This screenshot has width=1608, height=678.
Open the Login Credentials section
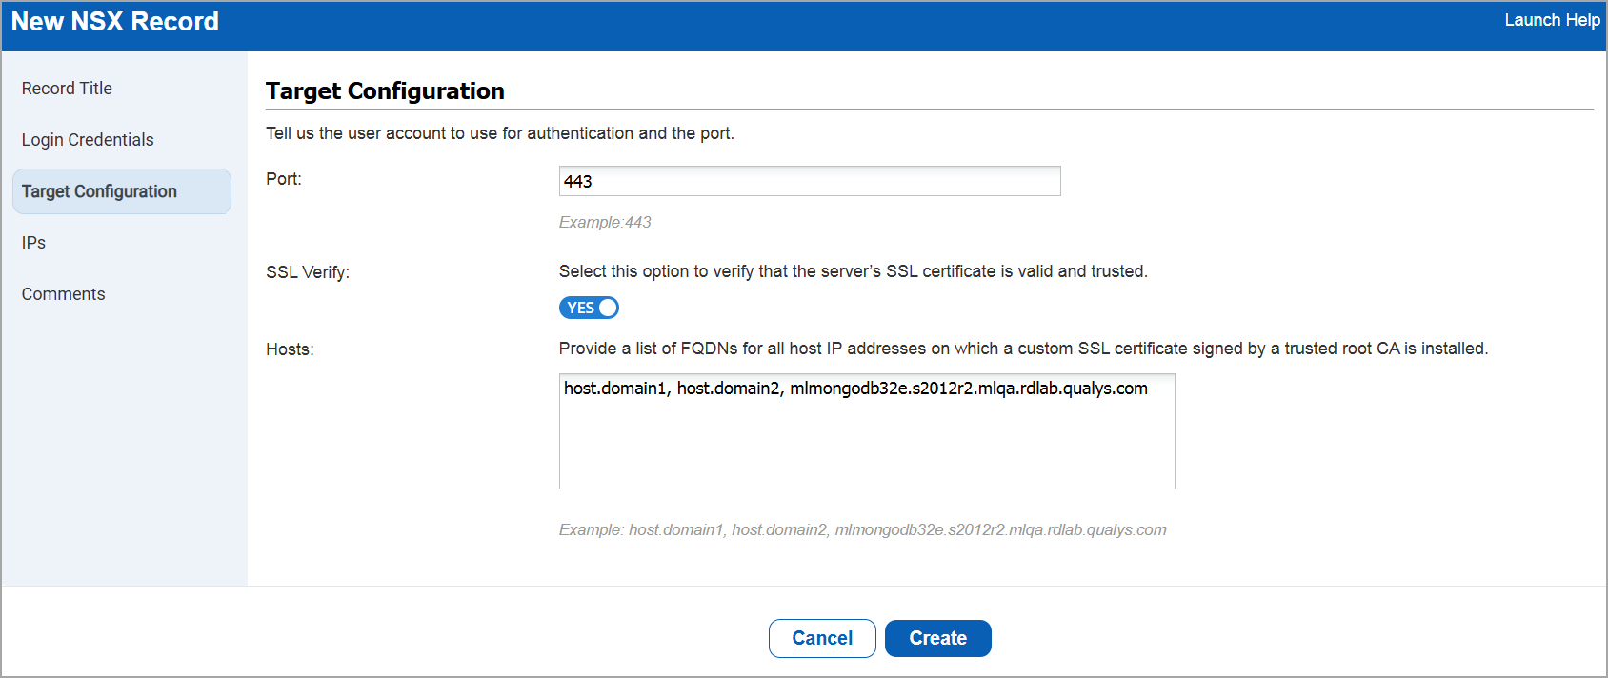pyautogui.click(x=88, y=140)
